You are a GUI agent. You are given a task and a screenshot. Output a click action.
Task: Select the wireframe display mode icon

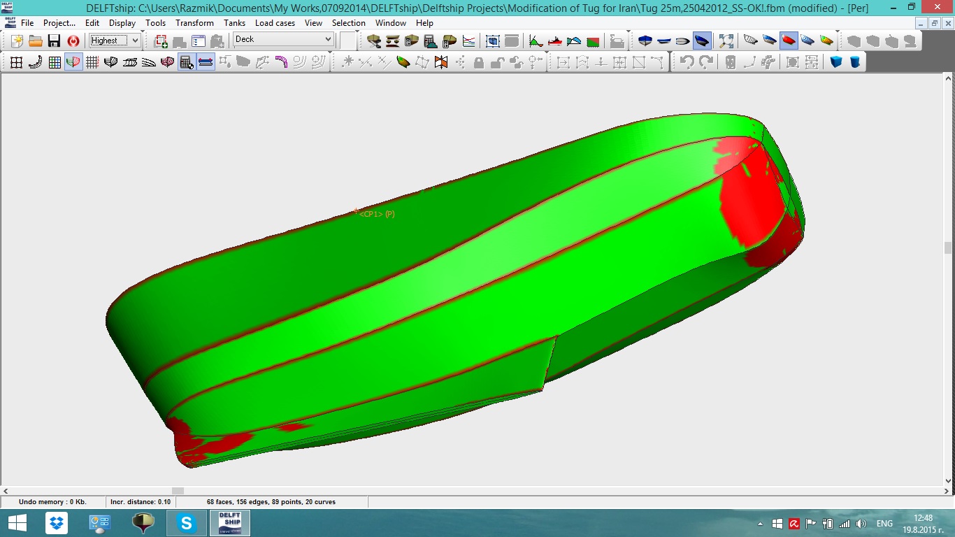[x=750, y=41]
